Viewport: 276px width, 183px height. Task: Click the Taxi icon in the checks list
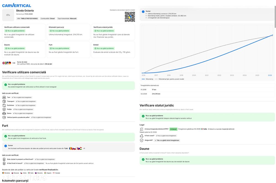tap(4, 97)
